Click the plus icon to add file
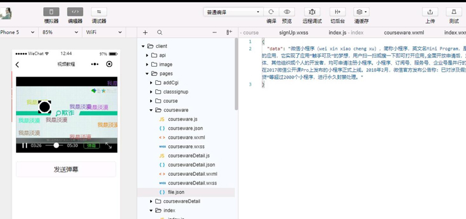This screenshot has width=466, height=219. (145, 32)
